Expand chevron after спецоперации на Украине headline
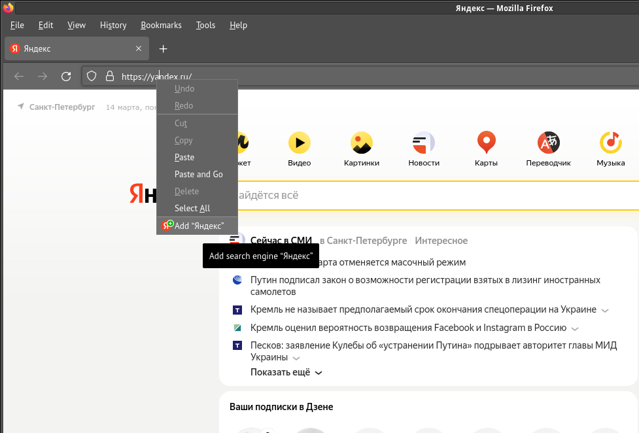Image resolution: width=639 pixels, height=433 pixels. (x=605, y=310)
